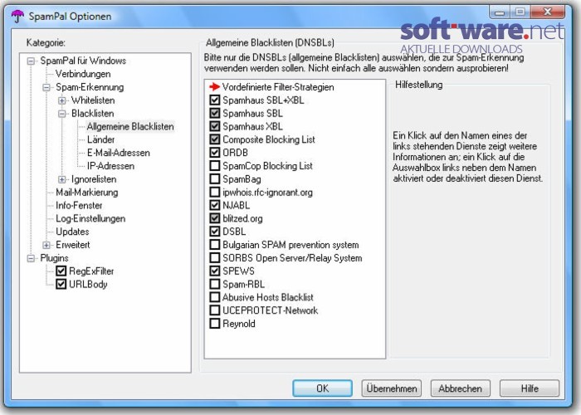Screen dimensions: 581x415
Task: Click Spamhaus SBL+XBL name for info
Action: click(x=263, y=100)
